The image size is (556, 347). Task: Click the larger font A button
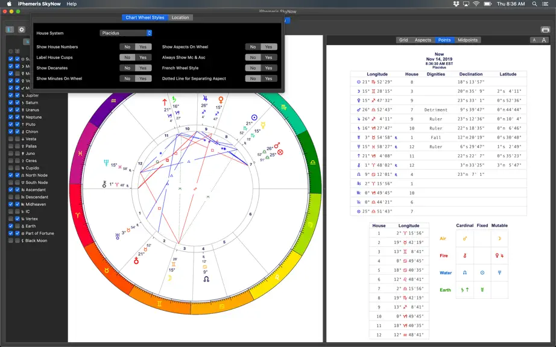(x=544, y=40)
